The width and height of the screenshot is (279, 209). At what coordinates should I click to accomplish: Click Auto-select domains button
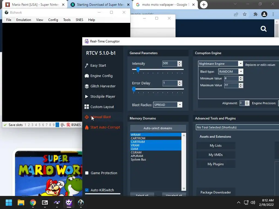tap(158, 128)
